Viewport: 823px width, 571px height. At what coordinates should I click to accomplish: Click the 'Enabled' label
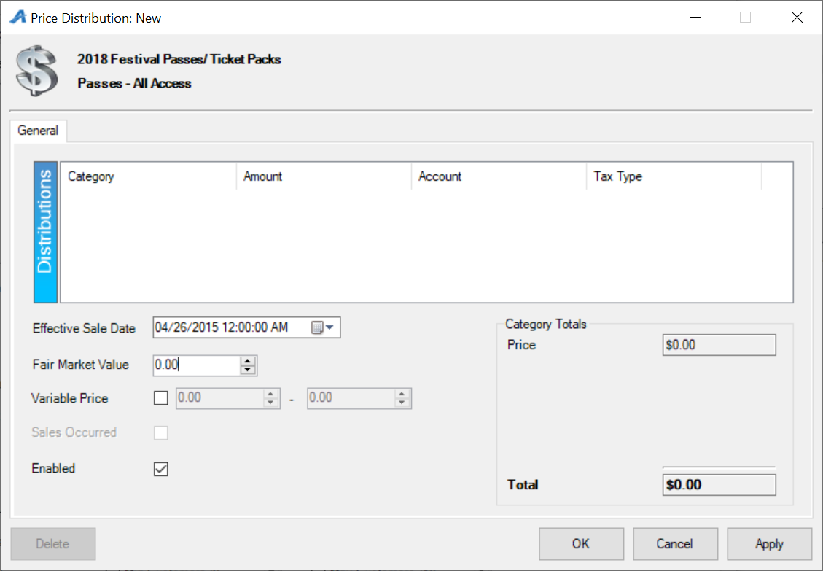click(x=53, y=469)
